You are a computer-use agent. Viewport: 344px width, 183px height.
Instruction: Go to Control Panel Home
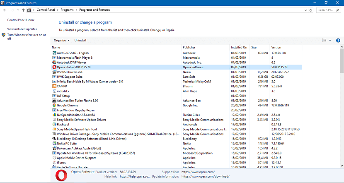[x=21, y=20]
